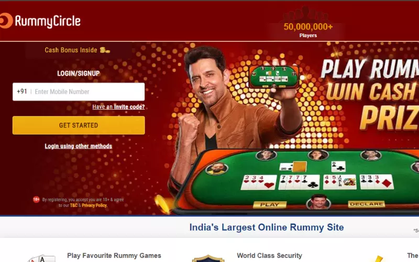Click the 18+ age restriction badge

(x=36, y=200)
